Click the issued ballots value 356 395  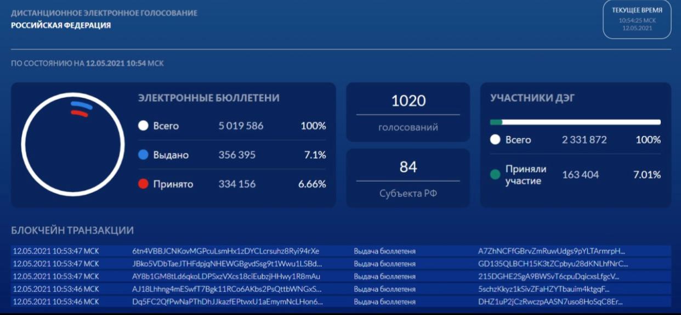(237, 155)
